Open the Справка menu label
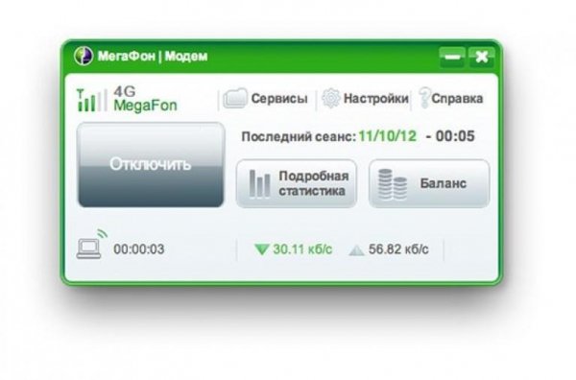Viewport: 576px width, 380px height. pos(457,99)
